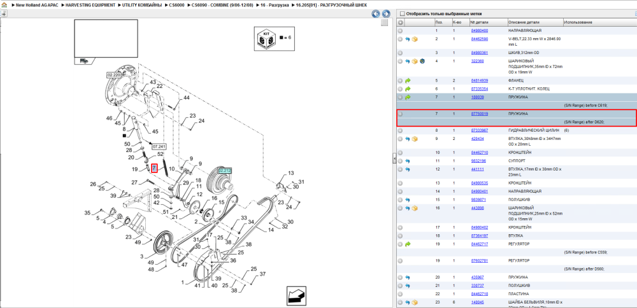Click green arrow icon for part 84814939
637x308 pixels.
[x=408, y=81]
